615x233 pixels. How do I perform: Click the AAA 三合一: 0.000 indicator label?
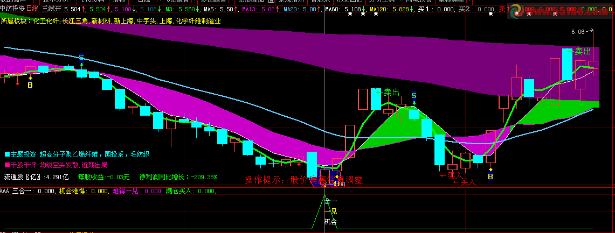28,191
